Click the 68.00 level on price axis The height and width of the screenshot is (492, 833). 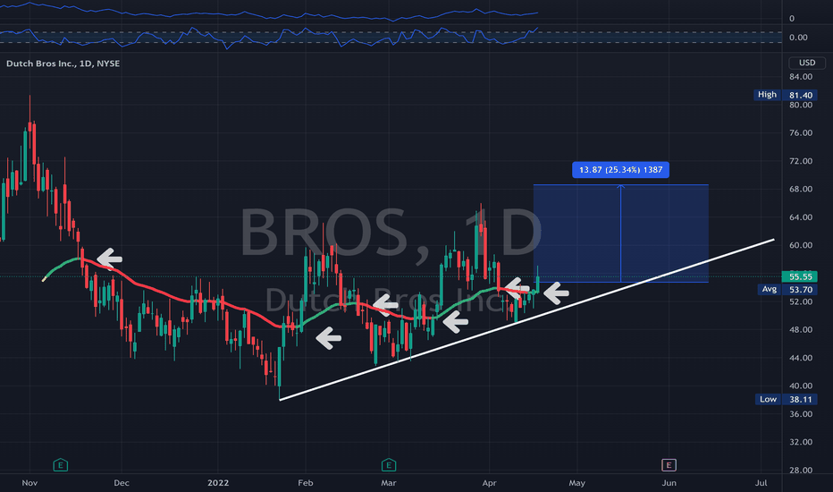point(801,189)
